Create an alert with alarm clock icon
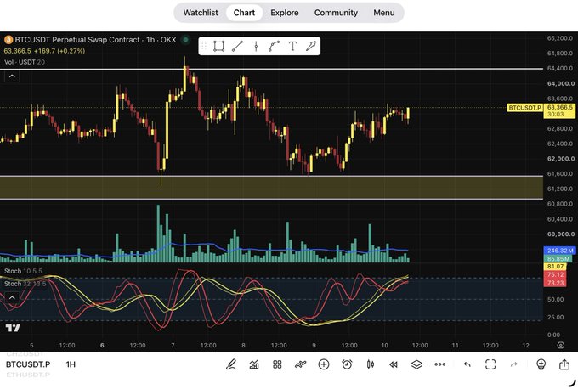Viewport: 578px width, 389px height. (x=347, y=364)
